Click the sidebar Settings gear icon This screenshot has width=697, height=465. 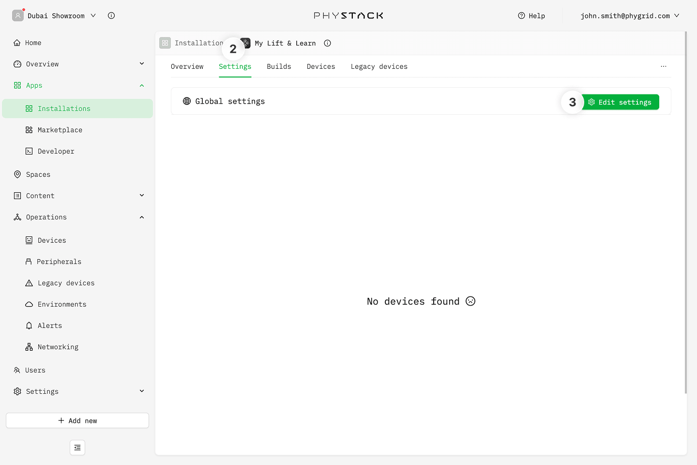(x=17, y=391)
